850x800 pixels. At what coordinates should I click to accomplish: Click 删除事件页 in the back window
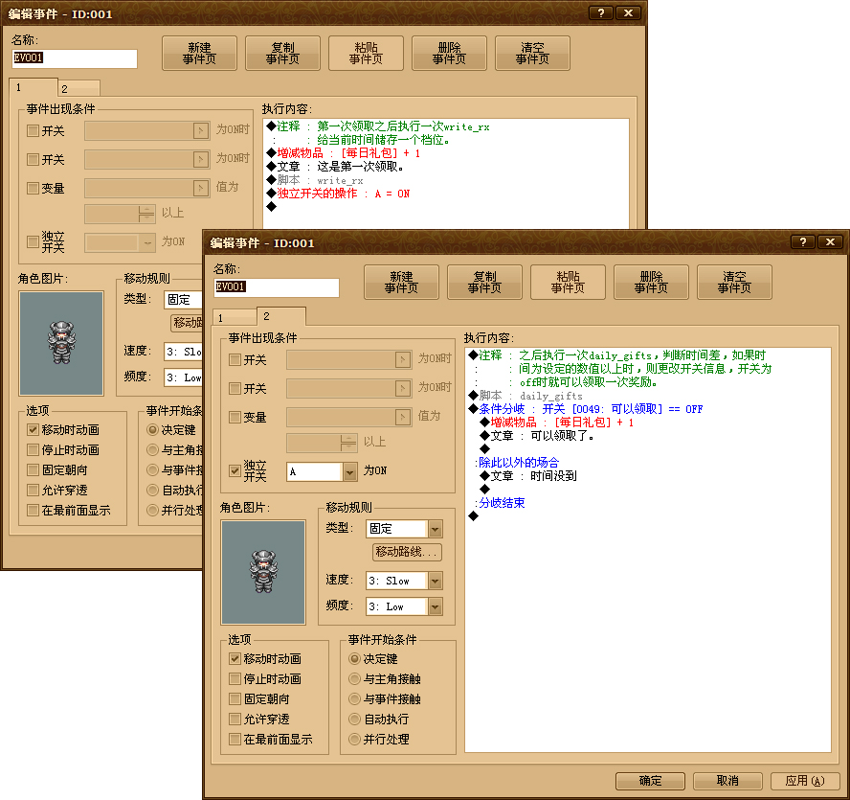pos(449,54)
